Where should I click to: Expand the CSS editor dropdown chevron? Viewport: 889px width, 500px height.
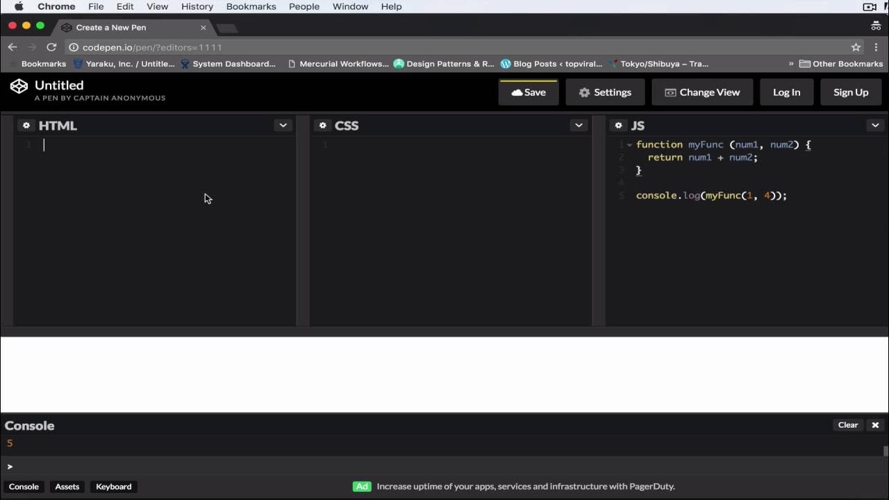(579, 126)
